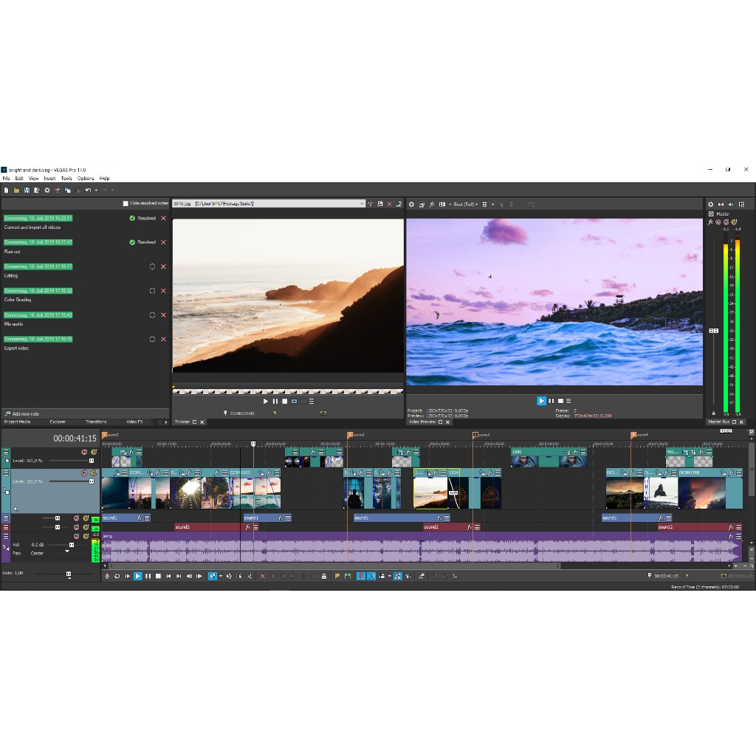Image resolution: width=756 pixels, height=756 pixels.
Task: Play the clip in the Trimmer
Action: point(266,401)
